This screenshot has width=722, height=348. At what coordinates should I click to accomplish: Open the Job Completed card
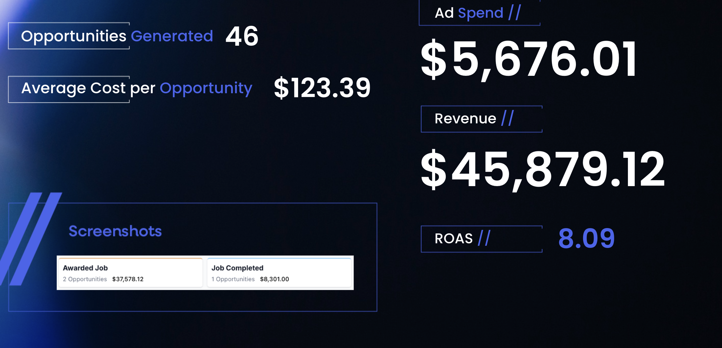[279, 273]
